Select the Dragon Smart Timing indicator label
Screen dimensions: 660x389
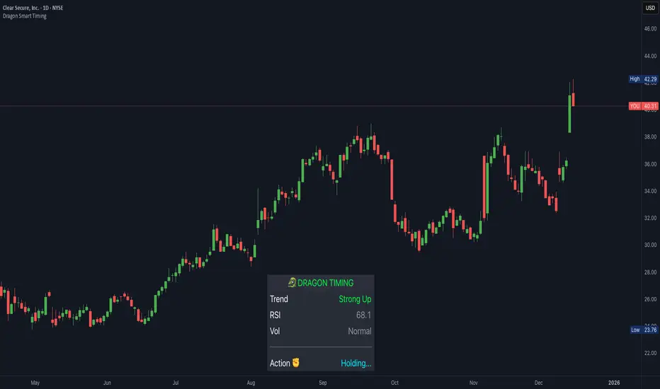click(24, 16)
